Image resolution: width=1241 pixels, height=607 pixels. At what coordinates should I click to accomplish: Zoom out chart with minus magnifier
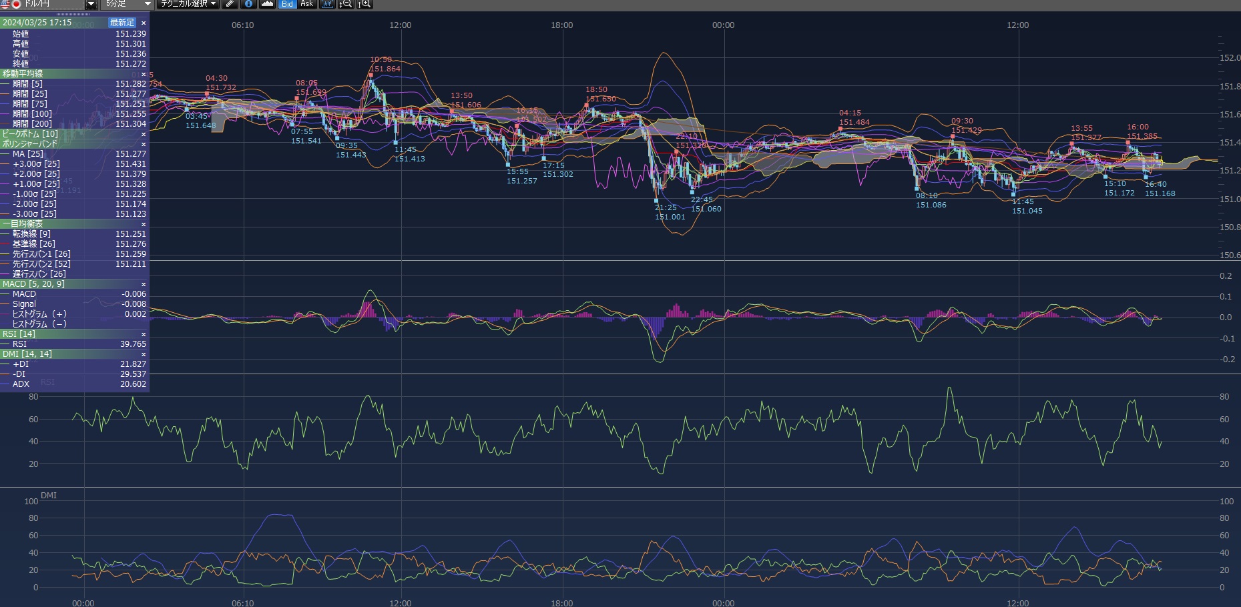tap(346, 4)
